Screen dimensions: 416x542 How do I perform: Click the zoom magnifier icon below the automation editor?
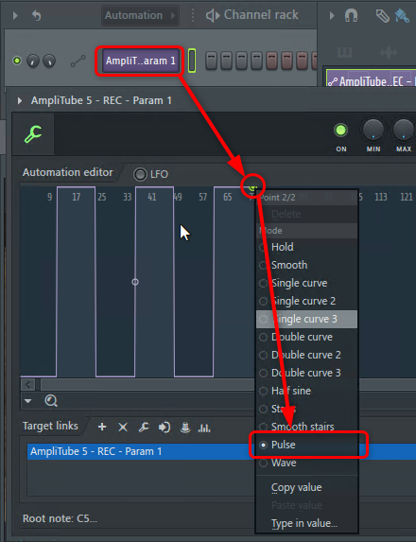point(51,401)
